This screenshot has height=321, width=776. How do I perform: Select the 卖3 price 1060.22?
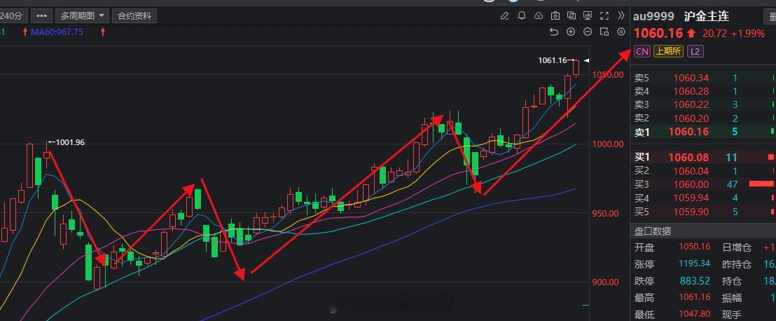tap(691, 104)
